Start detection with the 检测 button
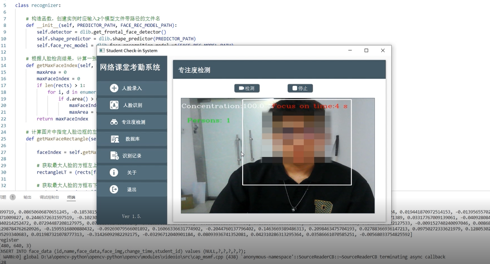The width and height of the screenshot is (490, 264). pos(247,88)
